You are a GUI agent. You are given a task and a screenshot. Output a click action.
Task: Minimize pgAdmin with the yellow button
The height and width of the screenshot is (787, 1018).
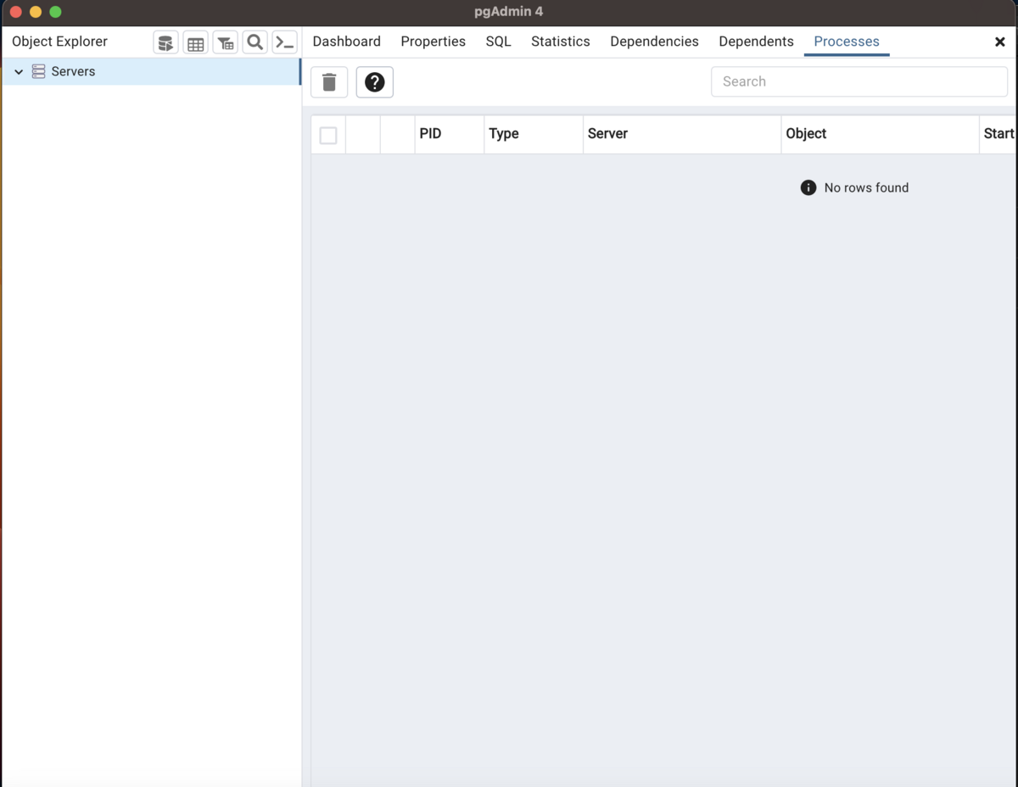click(x=36, y=12)
